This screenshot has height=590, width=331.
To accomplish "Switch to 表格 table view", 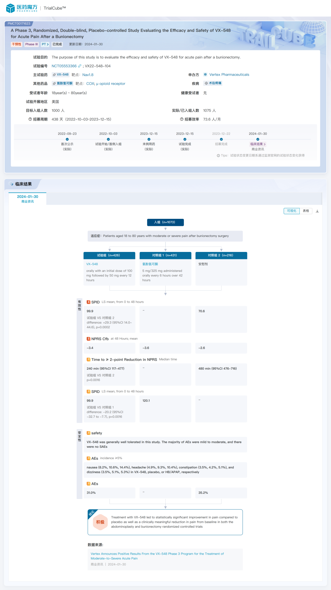I will (306, 211).
